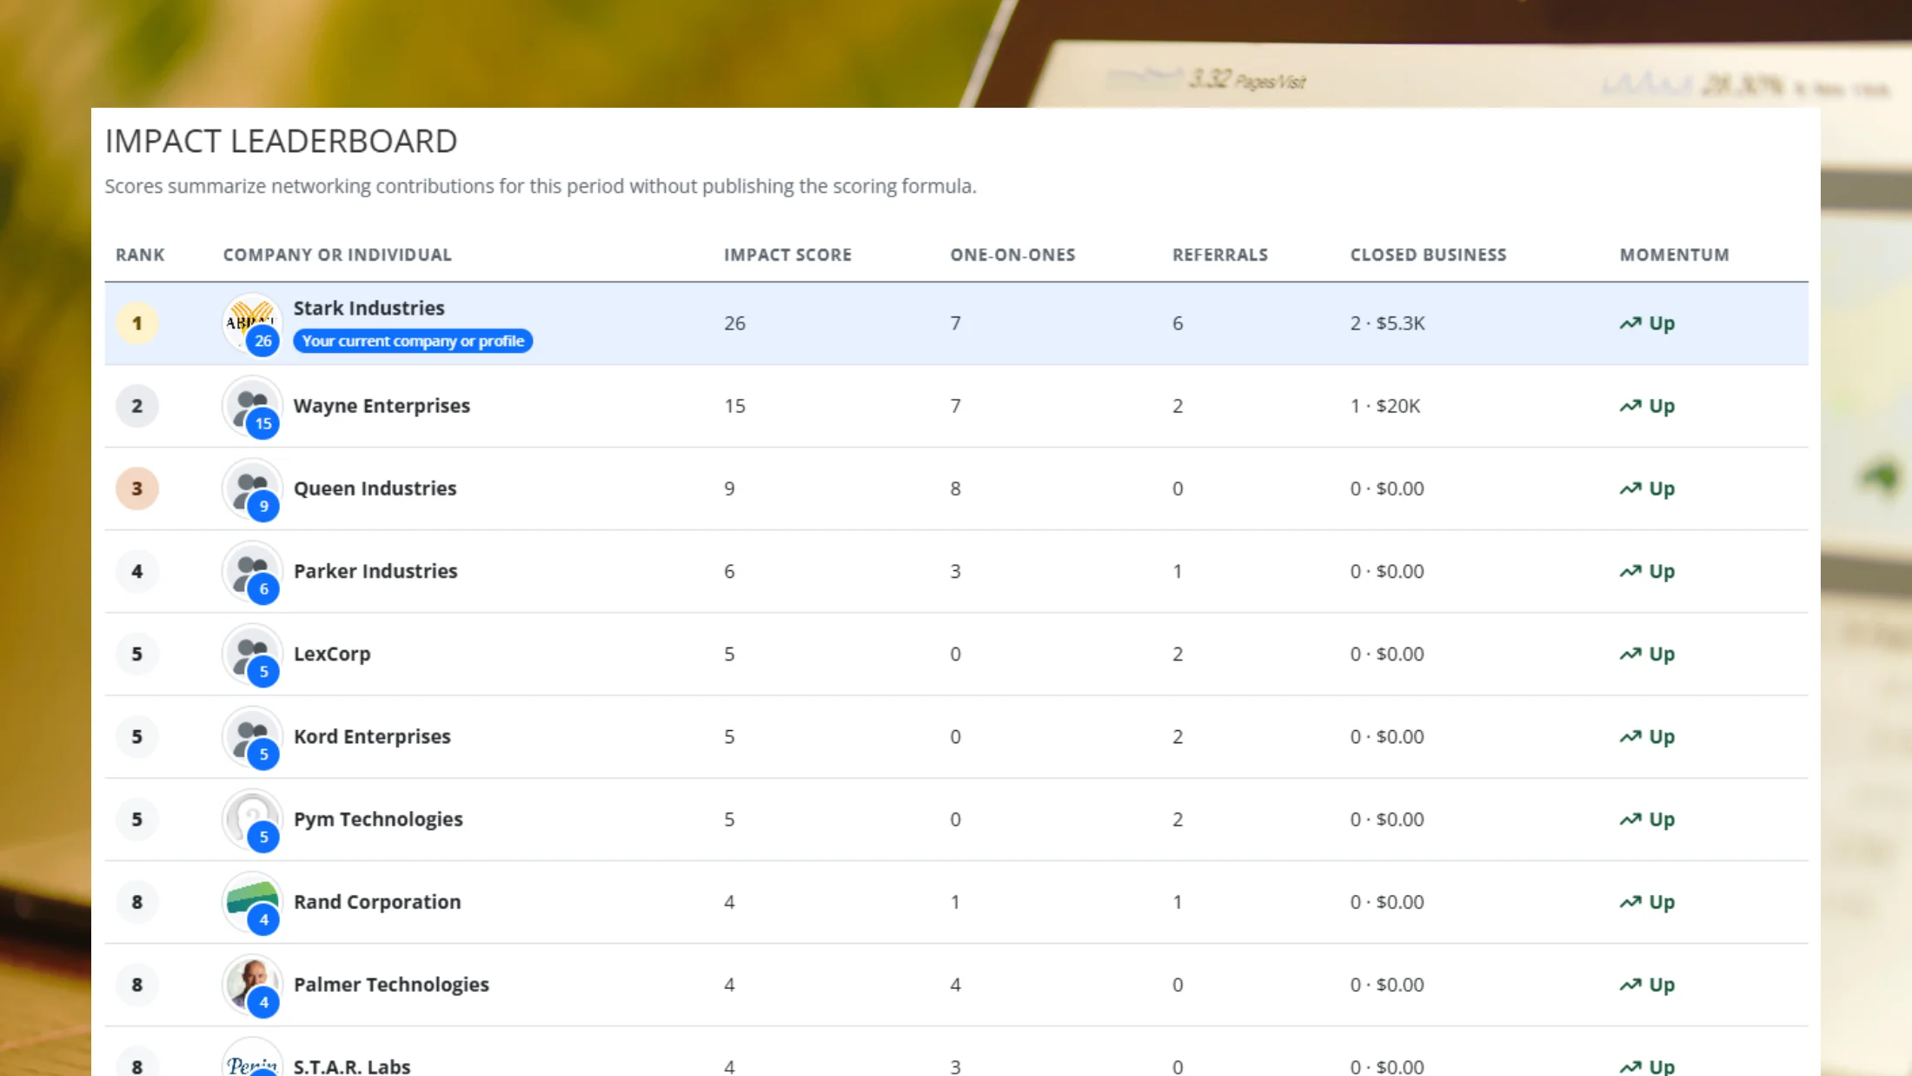This screenshot has width=1912, height=1076.
Task: Open the LexCorp name link
Action: [x=332, y=654]
